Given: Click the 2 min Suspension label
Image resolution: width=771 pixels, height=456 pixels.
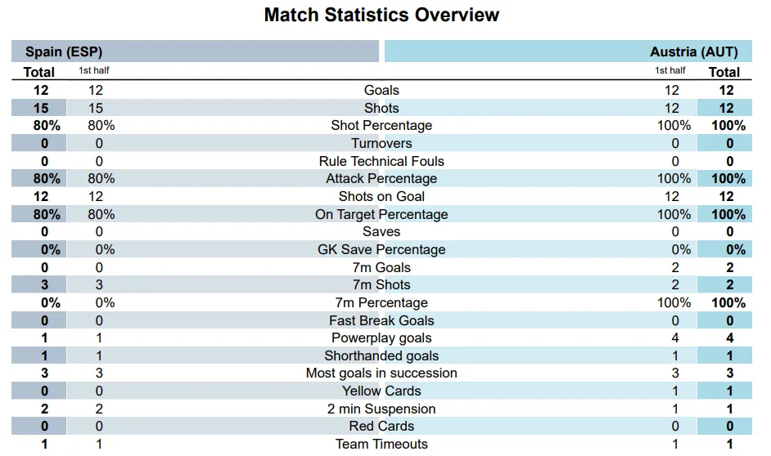Looking at the screenshot, I should [x=381, y=409].
